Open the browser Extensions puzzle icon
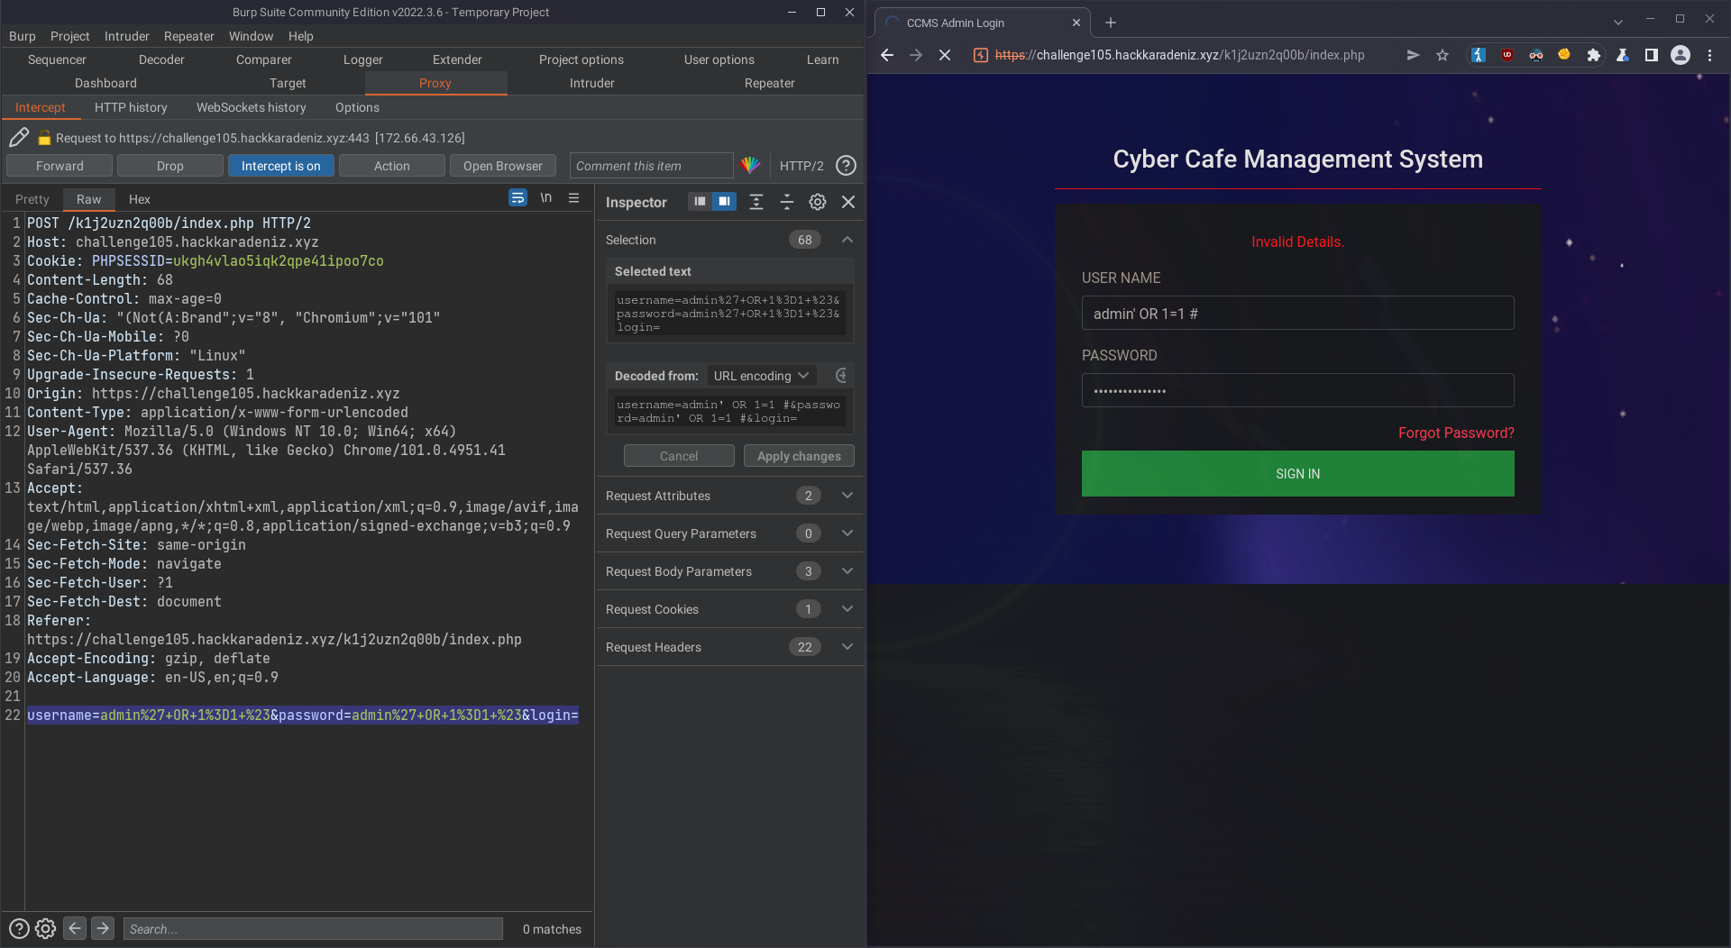 click(x=1594, y=55)
